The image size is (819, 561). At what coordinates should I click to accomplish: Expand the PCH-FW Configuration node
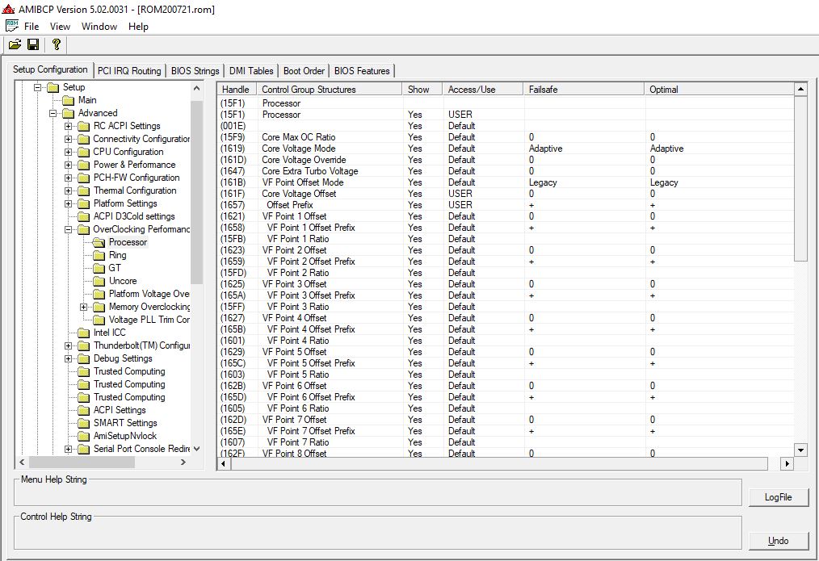(x=69, y=178)
